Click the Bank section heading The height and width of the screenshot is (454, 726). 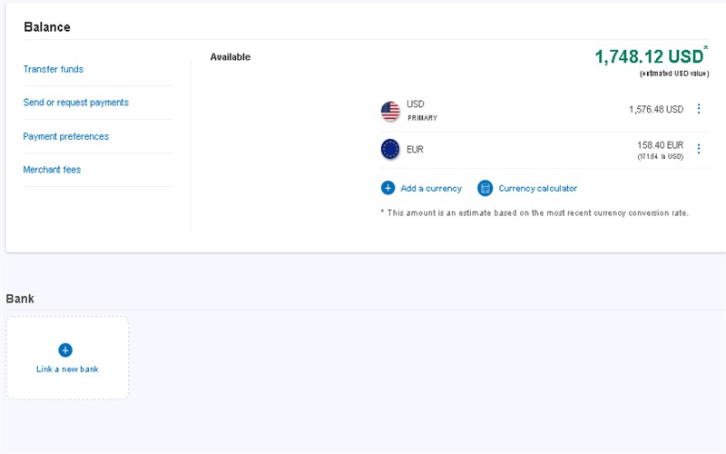point(20,299)
